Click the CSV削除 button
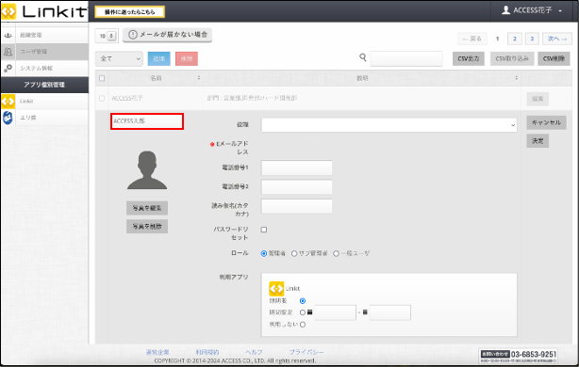Image resolution: width=579 pixels, height=367 pixels. pos(554,58)
